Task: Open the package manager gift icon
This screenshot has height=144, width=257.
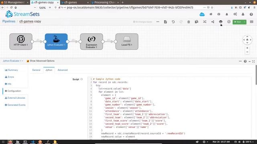Action: pyautogui.click(x=219, y=14)
